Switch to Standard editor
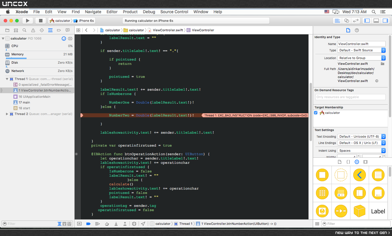Screen dimensions: 392x236 coord(337,21)
